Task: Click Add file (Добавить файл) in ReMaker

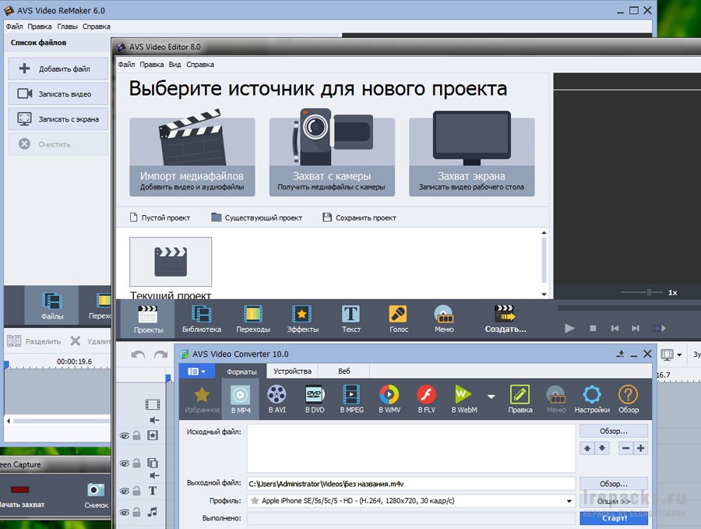Action: (58, 69)
